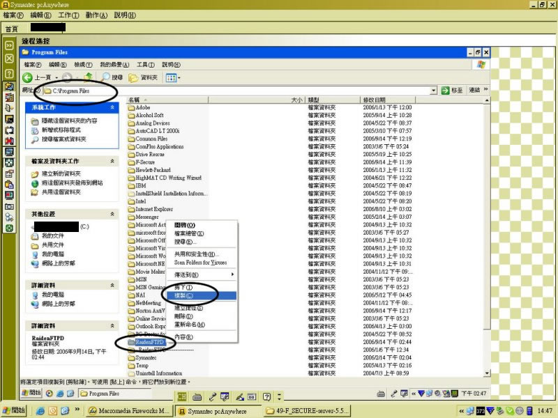Open 工具(T) menu in Program Files window
The image size is (558, 418).
click(x=146, y=65)
